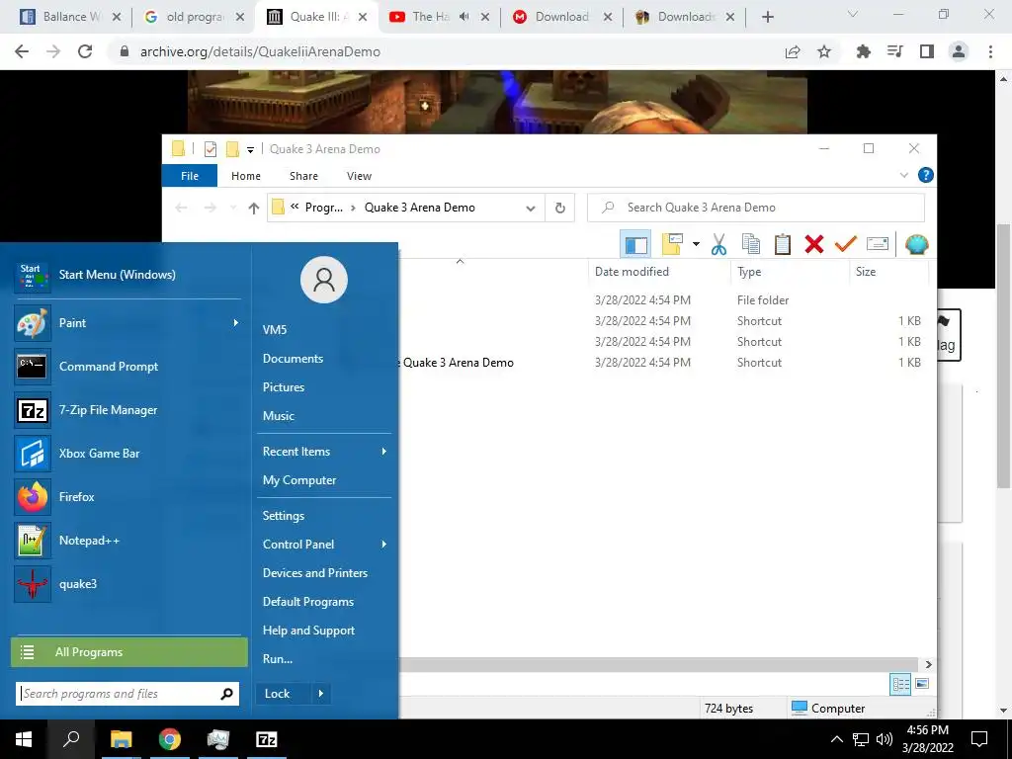Expand the Explorer ribbon chevron
The image size is (1012, 759).
pyautogui.click(x=903, y=176)
